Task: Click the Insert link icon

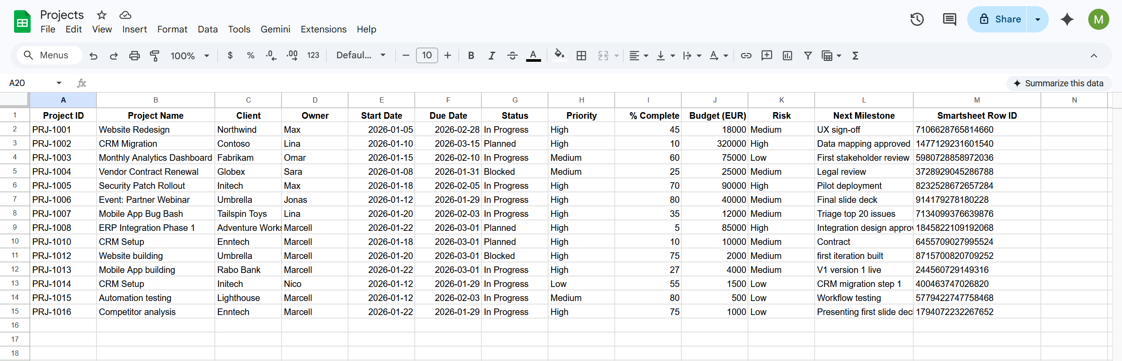Action: click(x=746, y=56)
